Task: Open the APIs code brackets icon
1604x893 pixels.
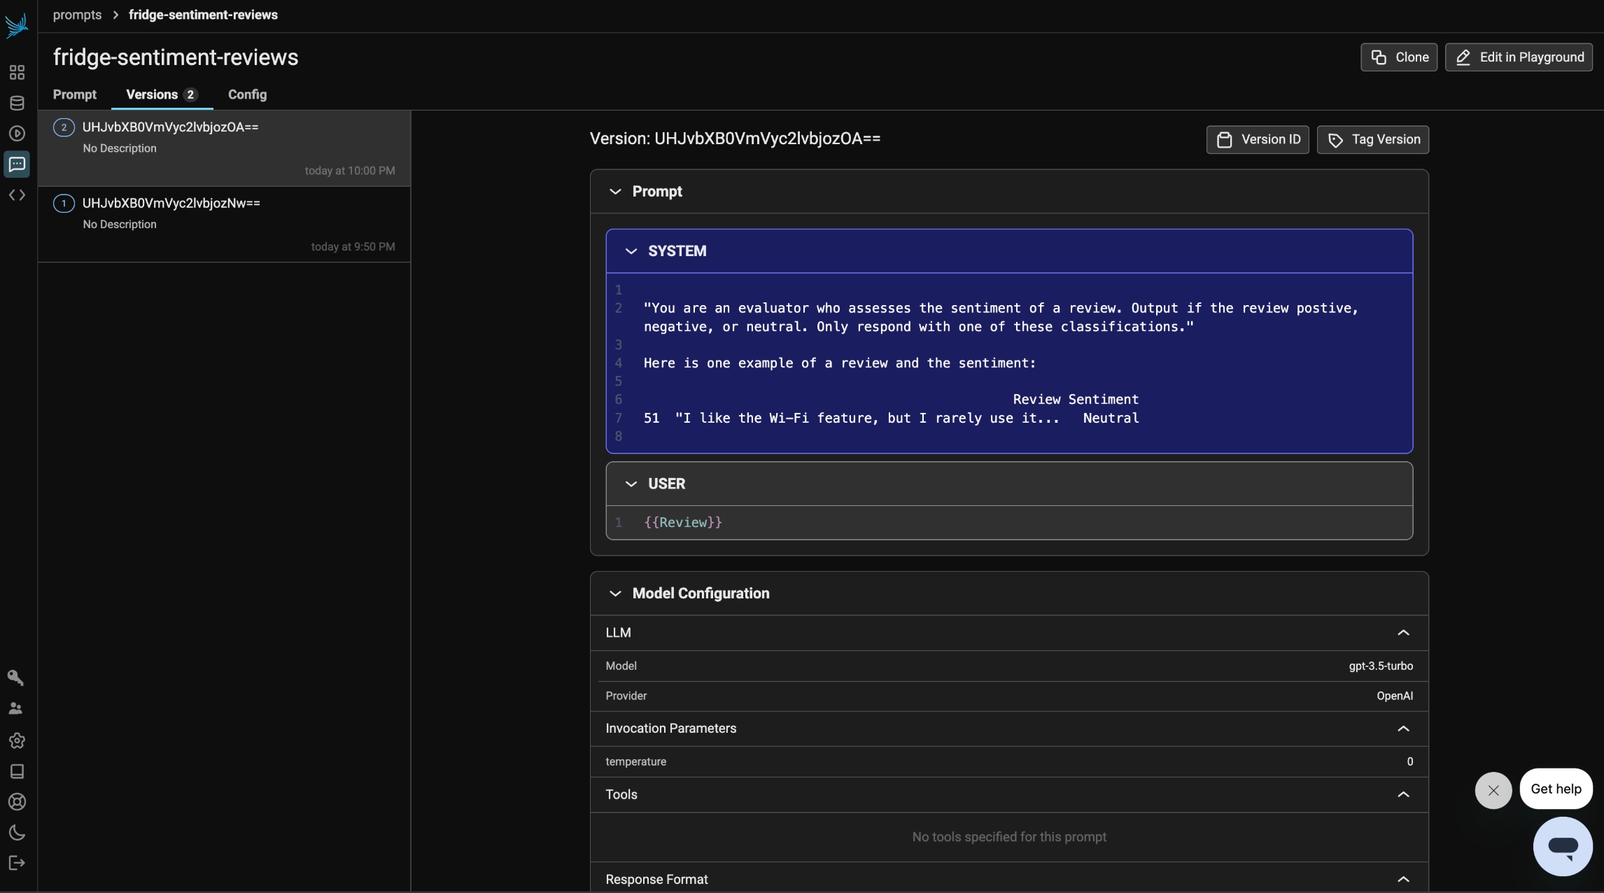Action: click(17, 195)
